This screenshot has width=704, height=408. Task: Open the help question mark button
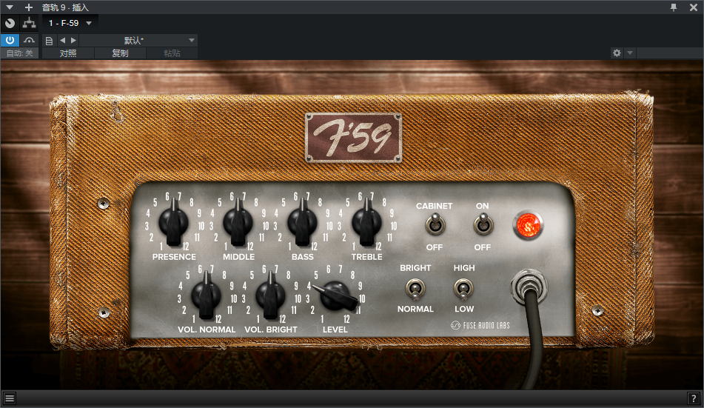click(694, 398)
